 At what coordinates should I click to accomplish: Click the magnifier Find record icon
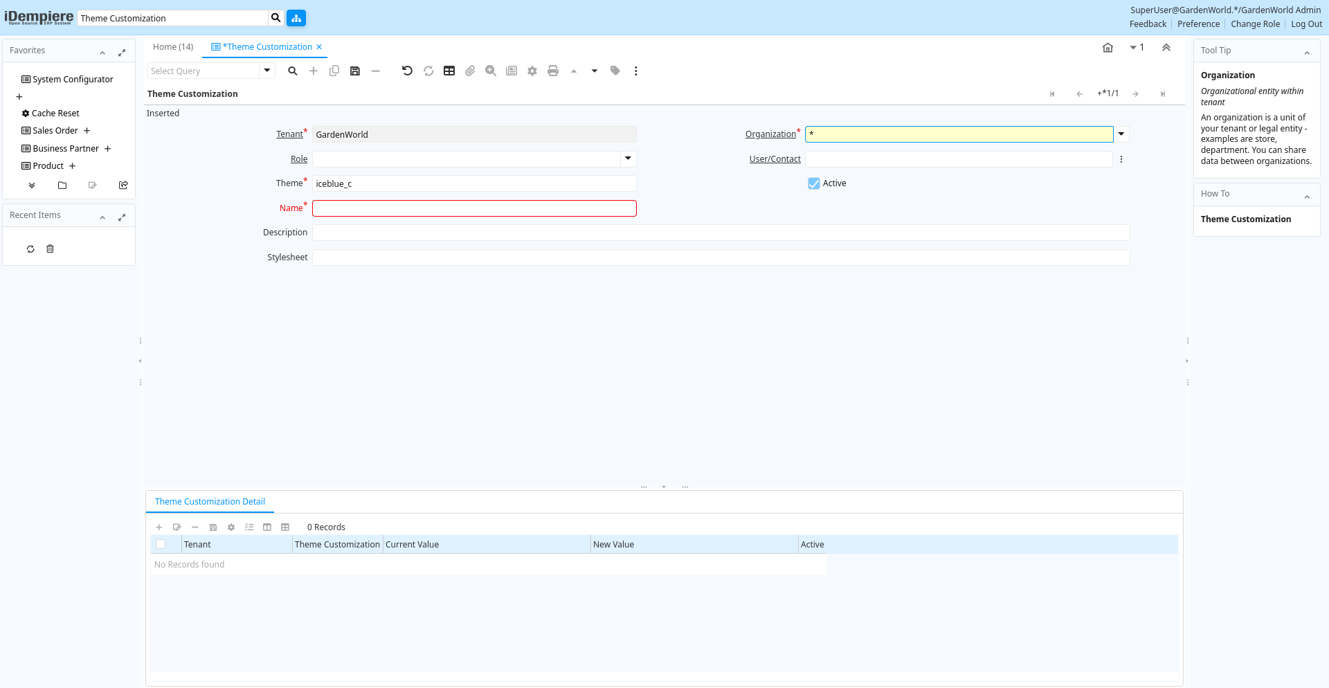coord(293,71)
